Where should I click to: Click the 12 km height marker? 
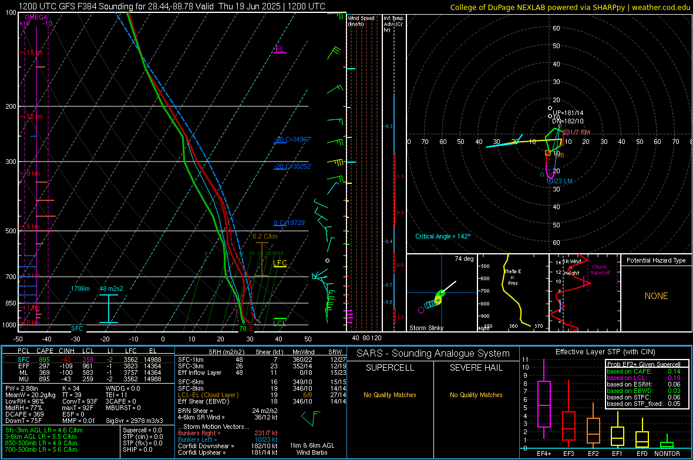point(35,116)
